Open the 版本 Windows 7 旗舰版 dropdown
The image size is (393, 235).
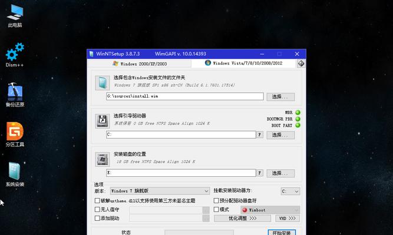[160, 191]
